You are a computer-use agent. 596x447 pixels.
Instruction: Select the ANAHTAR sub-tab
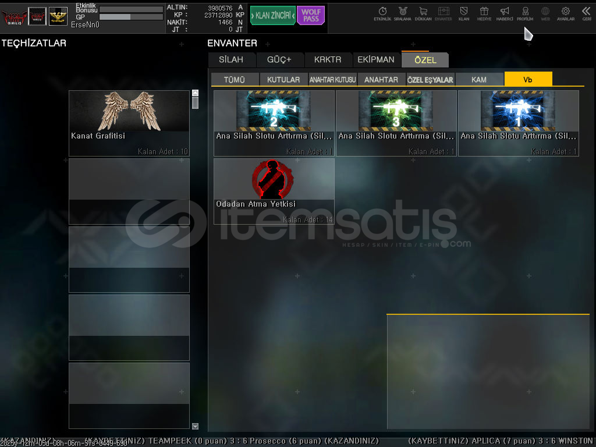tap(381, 80)
